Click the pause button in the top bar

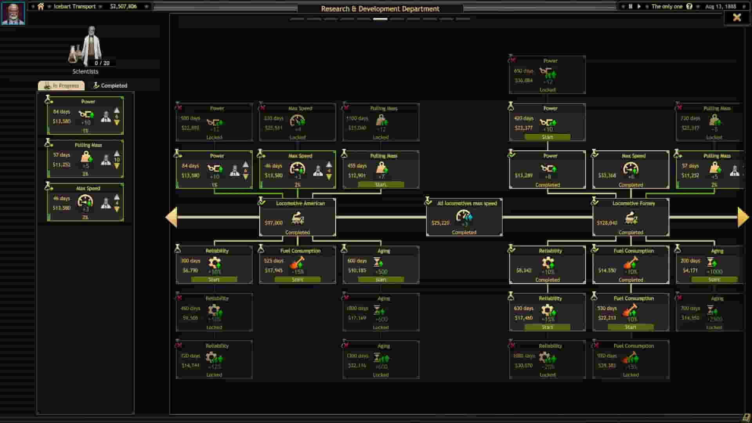(631, 7)
